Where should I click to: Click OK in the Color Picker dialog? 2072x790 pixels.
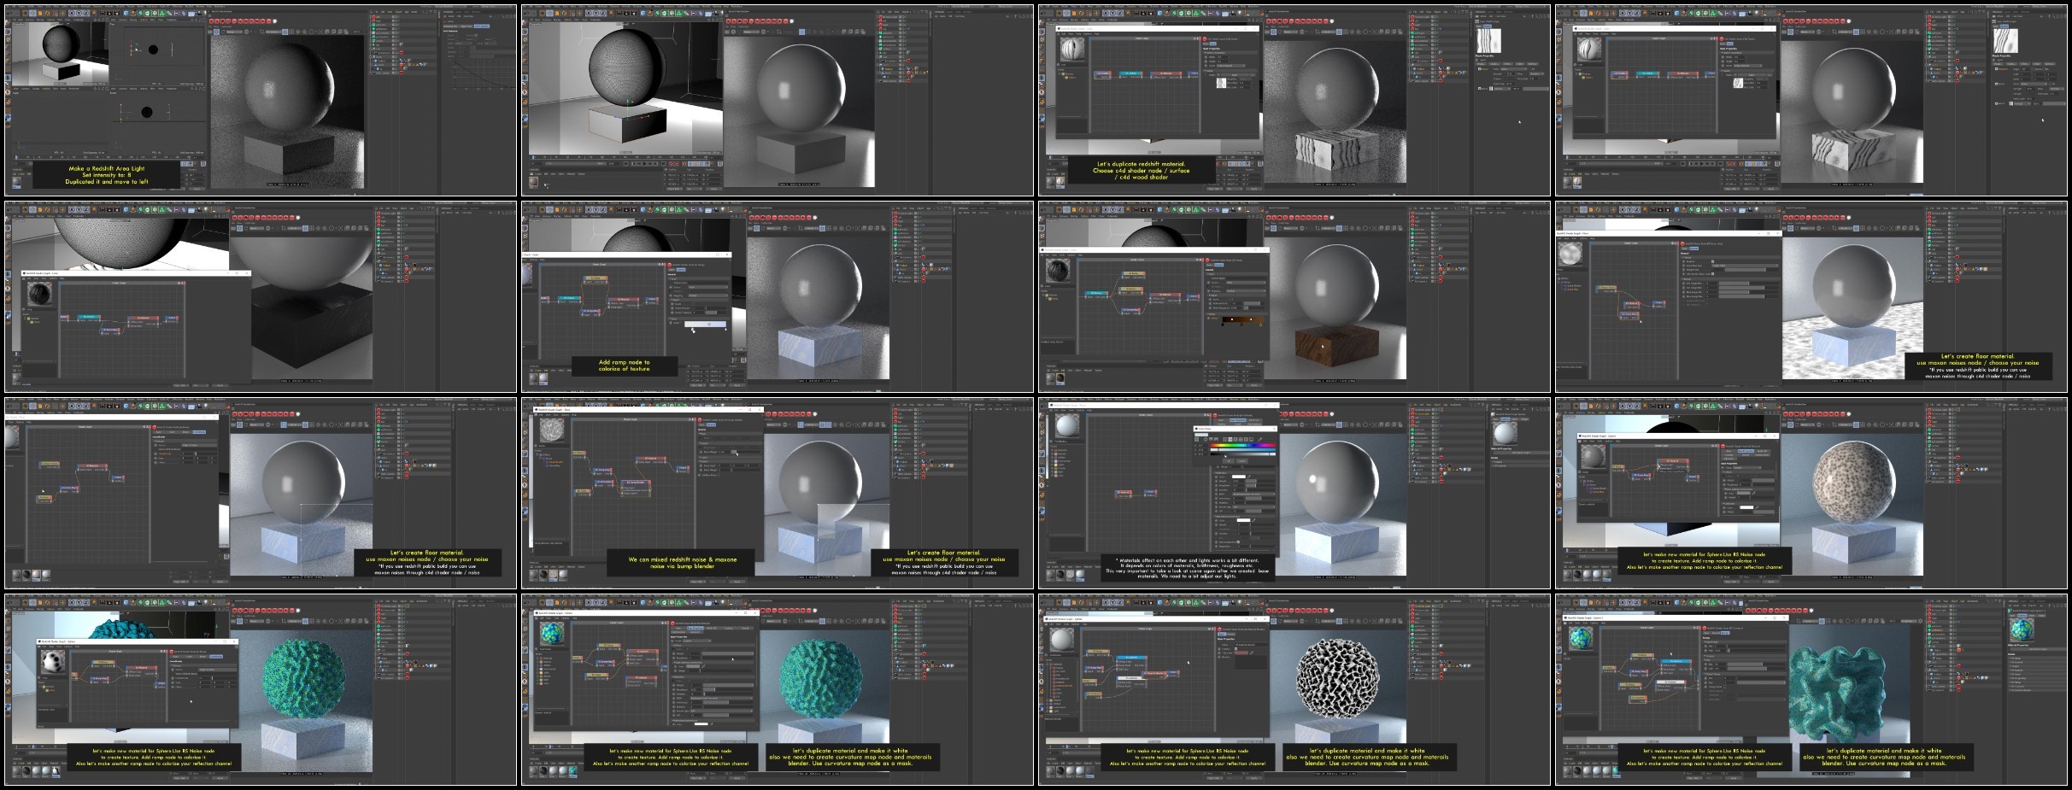tap(1228, 461)
